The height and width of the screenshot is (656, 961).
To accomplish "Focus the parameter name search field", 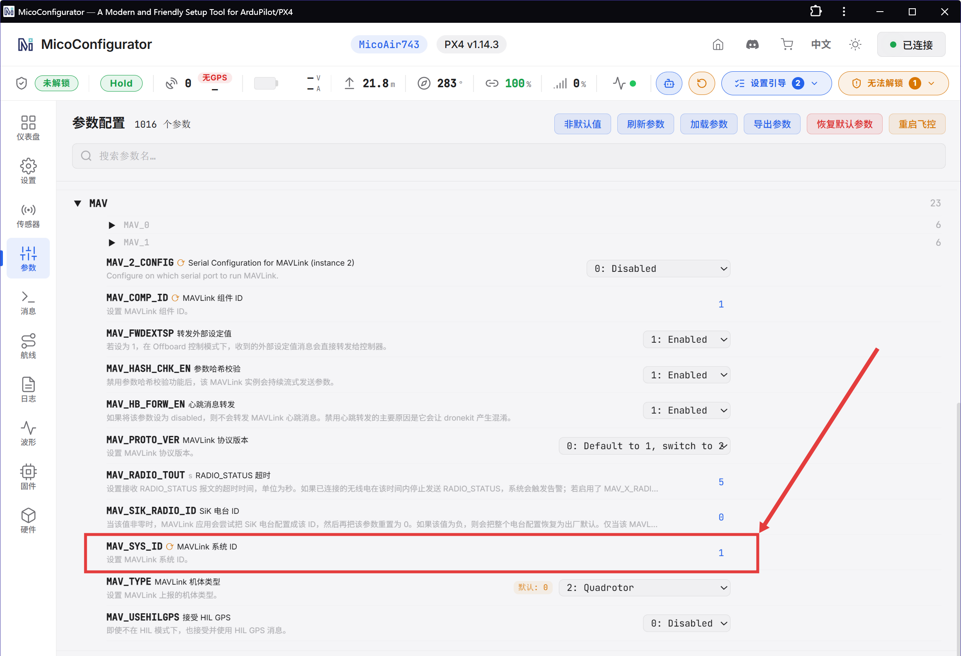I will click(x=509, y=156).
